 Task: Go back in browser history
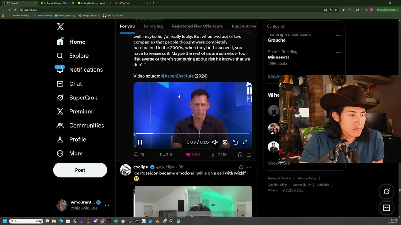click(3, 10)
